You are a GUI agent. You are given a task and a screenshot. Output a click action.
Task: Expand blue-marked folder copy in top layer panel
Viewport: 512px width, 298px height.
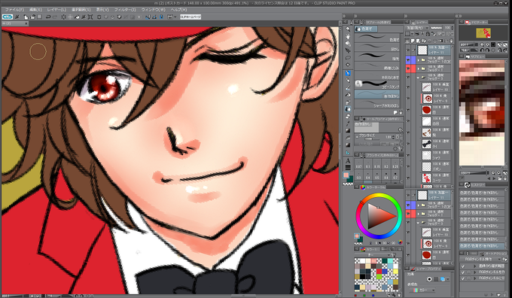419,60
